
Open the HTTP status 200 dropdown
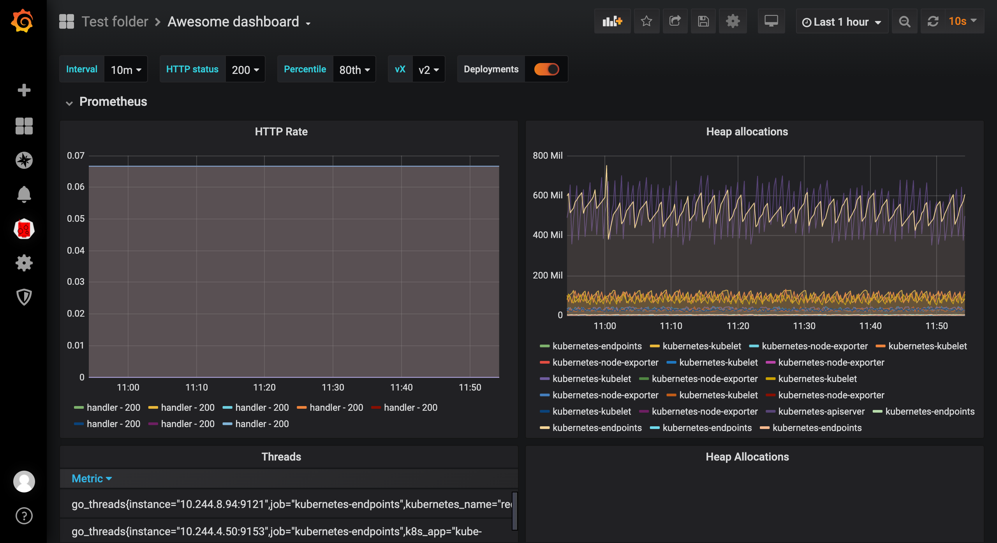(x=245, y=69)
